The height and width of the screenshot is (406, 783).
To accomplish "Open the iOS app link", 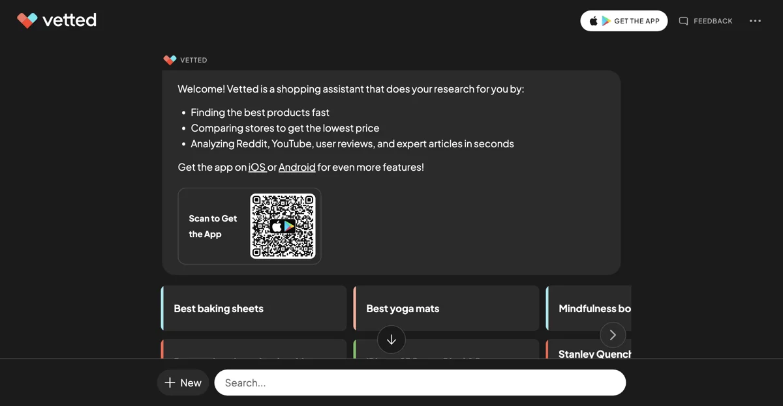I will coord(257,167).
